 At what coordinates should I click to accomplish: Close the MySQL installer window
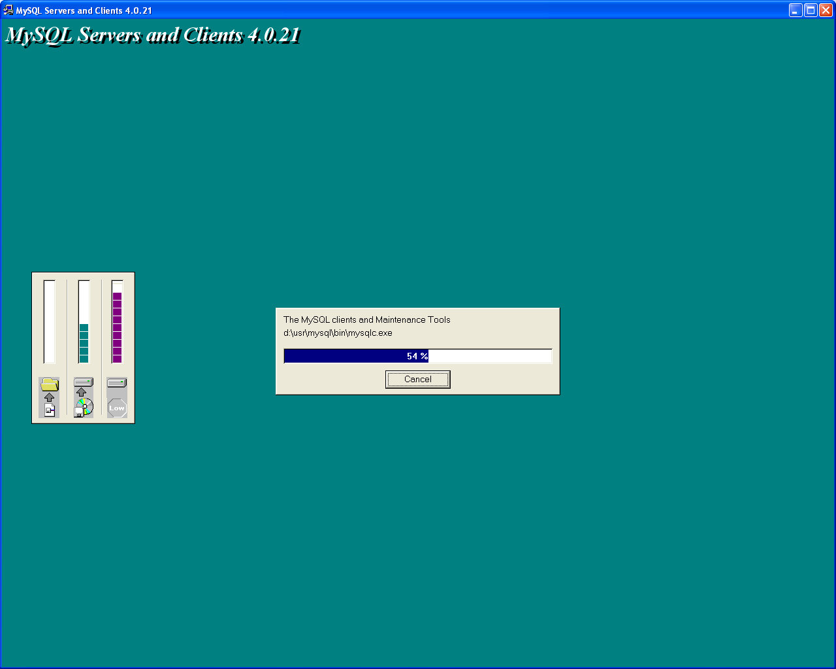coord(826,10)
